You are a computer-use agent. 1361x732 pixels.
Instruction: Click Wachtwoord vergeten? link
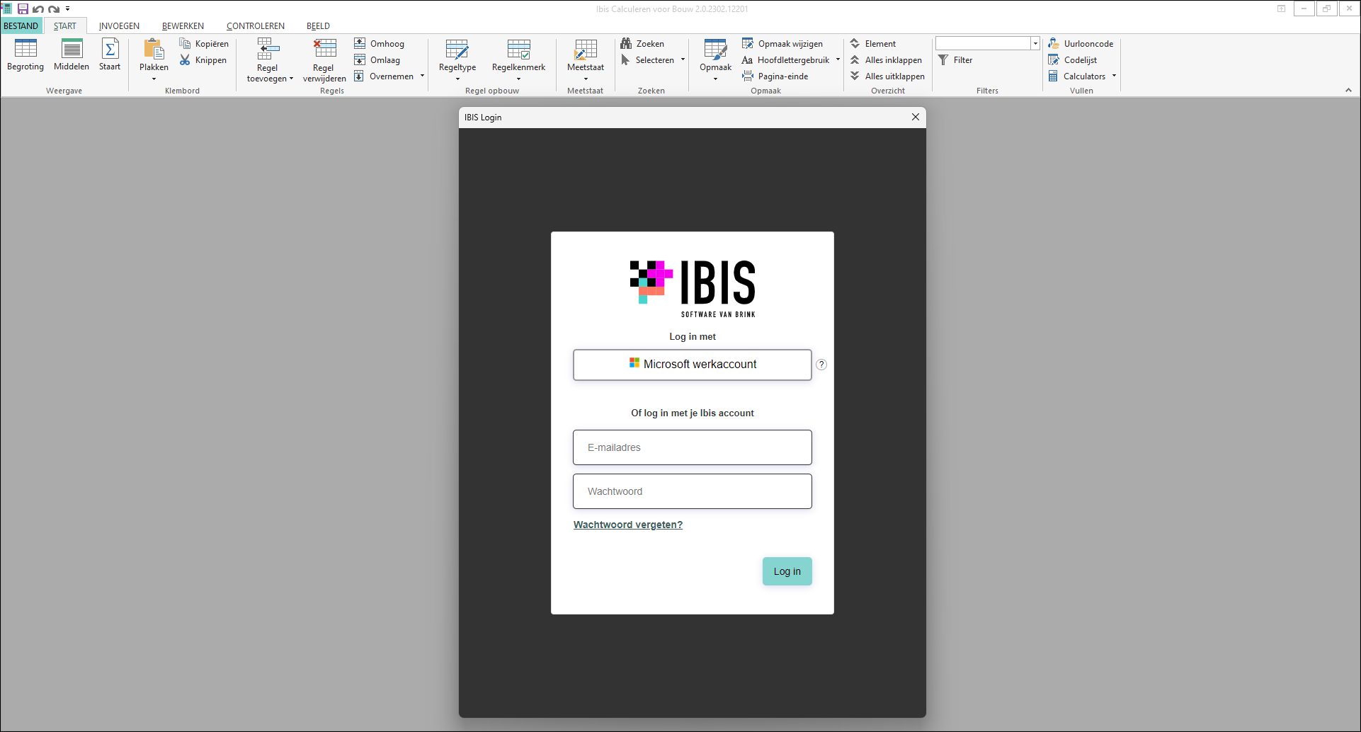click(628, 525)
